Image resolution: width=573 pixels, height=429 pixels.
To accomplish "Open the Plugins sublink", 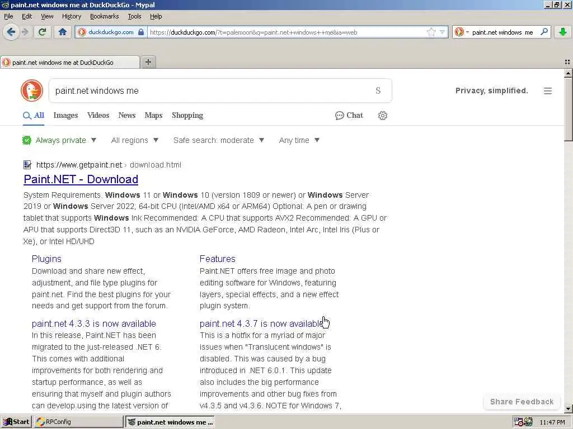I will pos(46,259).
